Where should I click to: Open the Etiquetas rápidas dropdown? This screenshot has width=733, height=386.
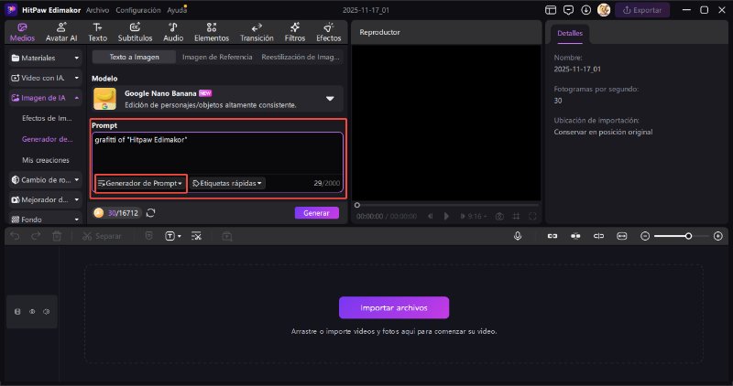point(228,183)
